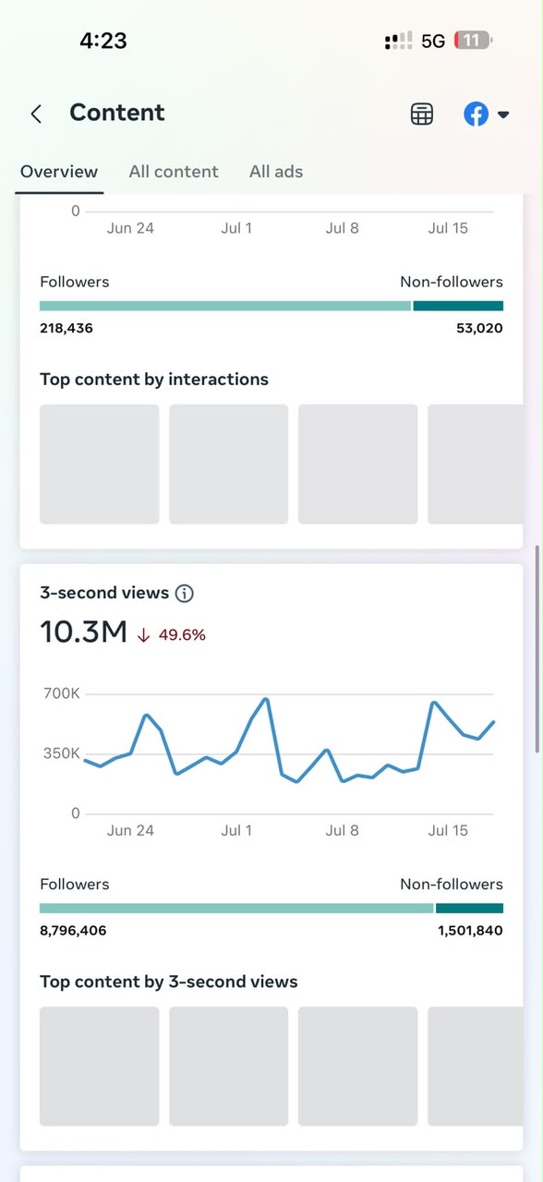
Task: Tap the 10.3M views total
Action: 83,633
